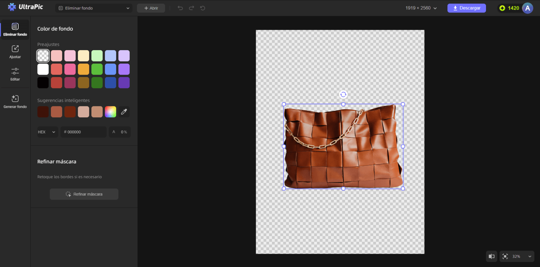Select the white background swatch

coord(43,69)
